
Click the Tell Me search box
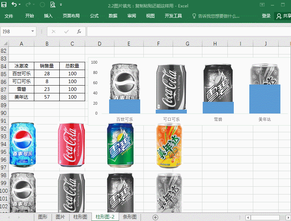point(216,16)
